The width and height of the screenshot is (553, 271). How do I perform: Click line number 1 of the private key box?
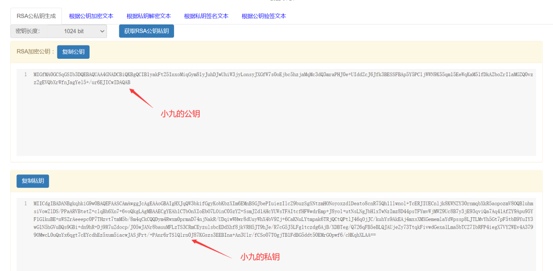[26, 204]
